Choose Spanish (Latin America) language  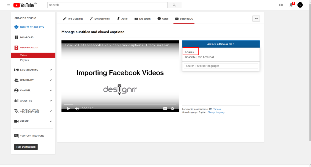click(x=199, y=57)
